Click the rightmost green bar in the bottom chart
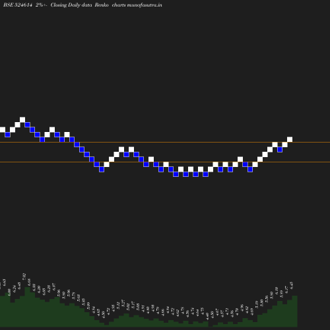Image resolution: width=330 pixels, height=330 pixels. pos(295,312)
